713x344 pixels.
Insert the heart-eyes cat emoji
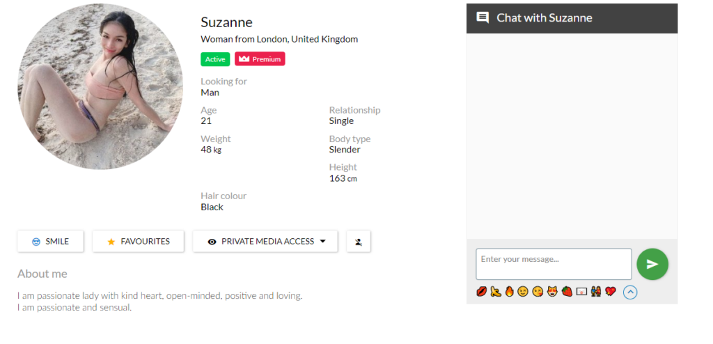[552, 292]
